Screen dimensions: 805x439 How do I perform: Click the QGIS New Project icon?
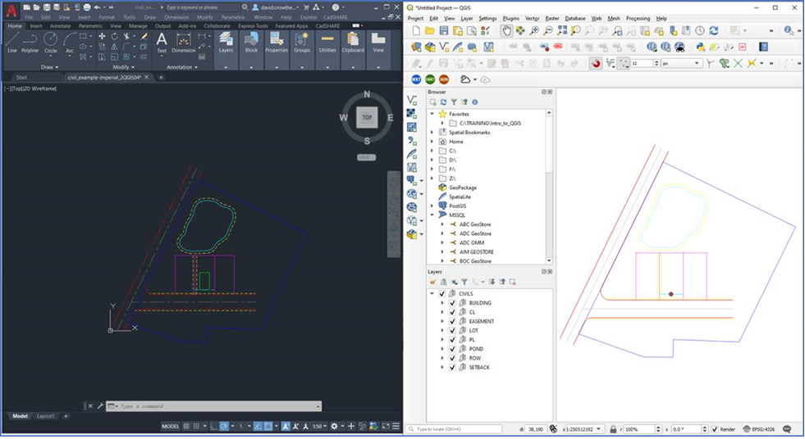coord(416,31)
